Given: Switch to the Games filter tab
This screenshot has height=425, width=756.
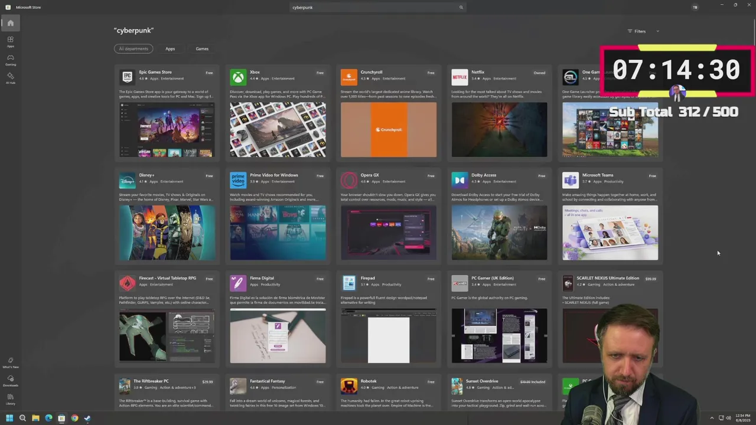Looking at the screenshot, I should (202, 48).
